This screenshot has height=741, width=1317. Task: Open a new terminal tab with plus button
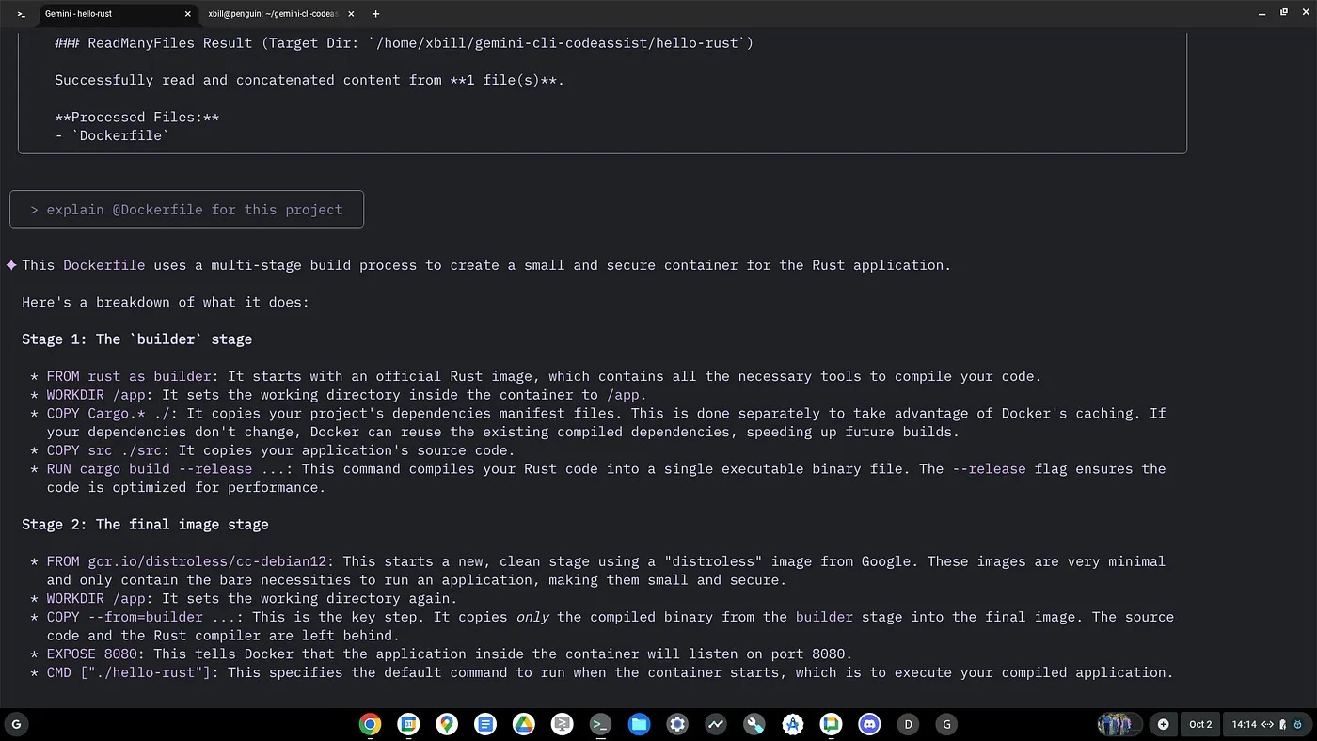point(376,14)
